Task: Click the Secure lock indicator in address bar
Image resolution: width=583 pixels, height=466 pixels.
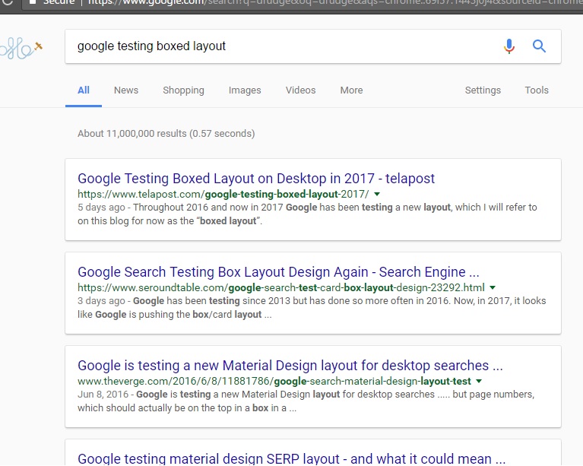Action: 52,2
